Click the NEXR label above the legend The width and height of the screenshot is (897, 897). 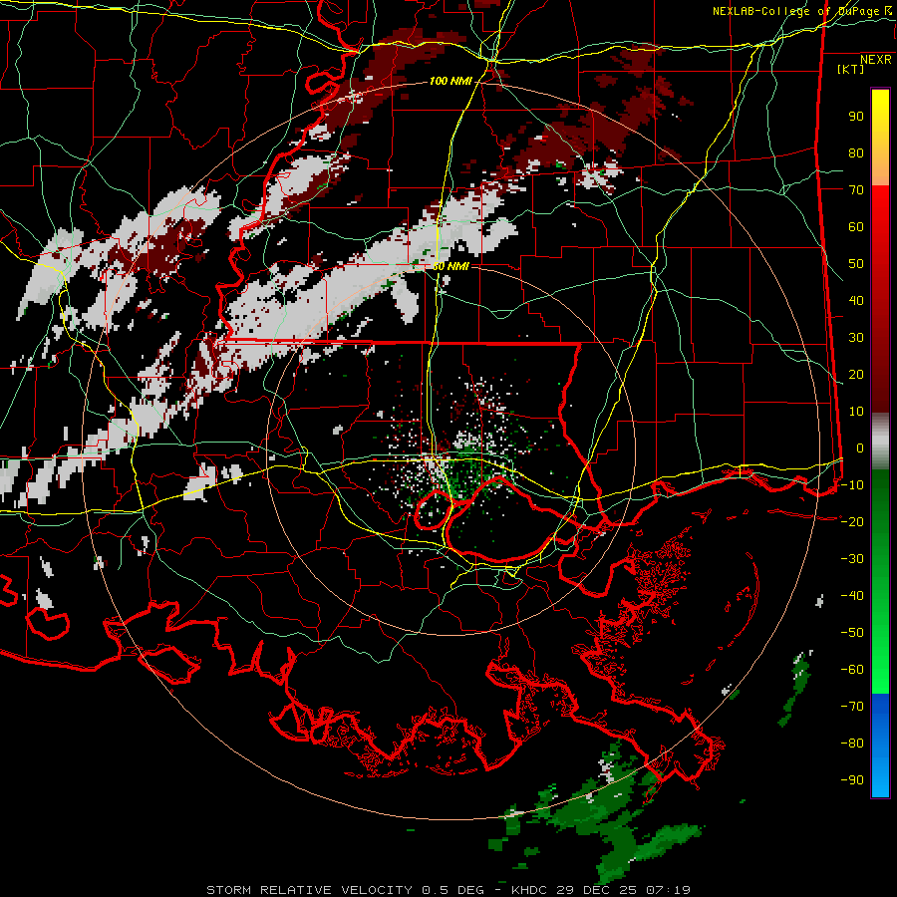point(875,60)
